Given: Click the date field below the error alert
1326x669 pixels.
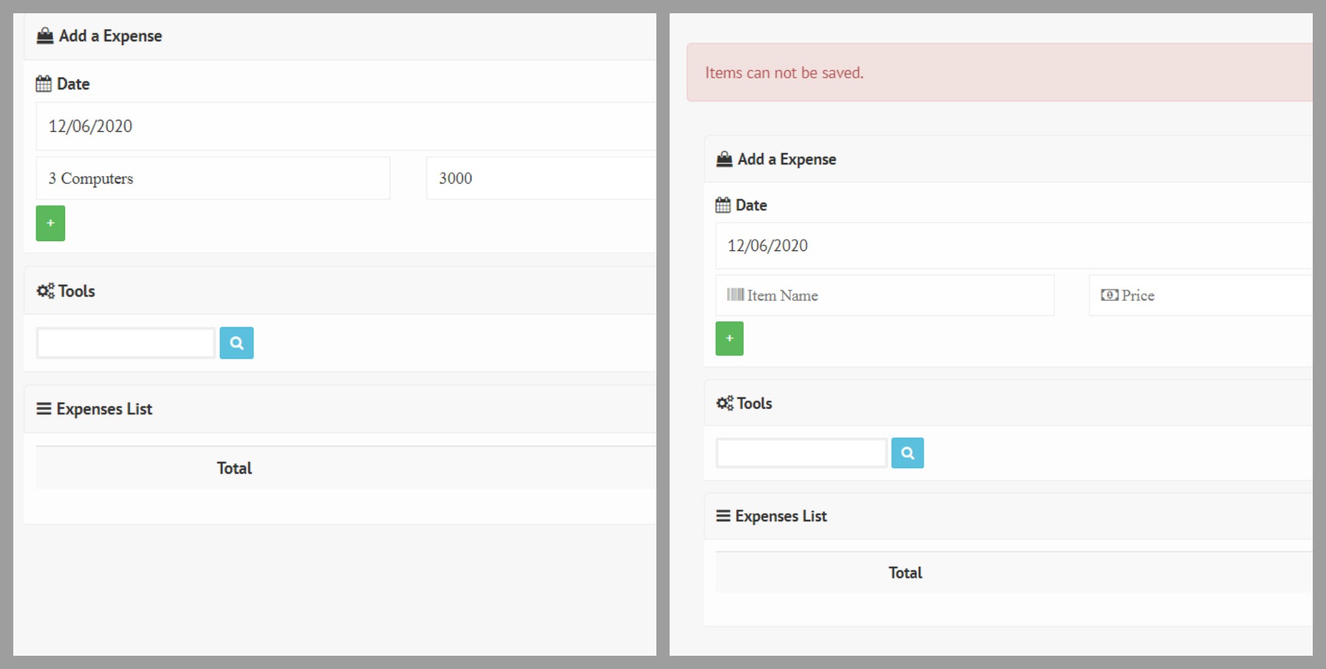Looking at the screenshot, I should (1014, 246).
